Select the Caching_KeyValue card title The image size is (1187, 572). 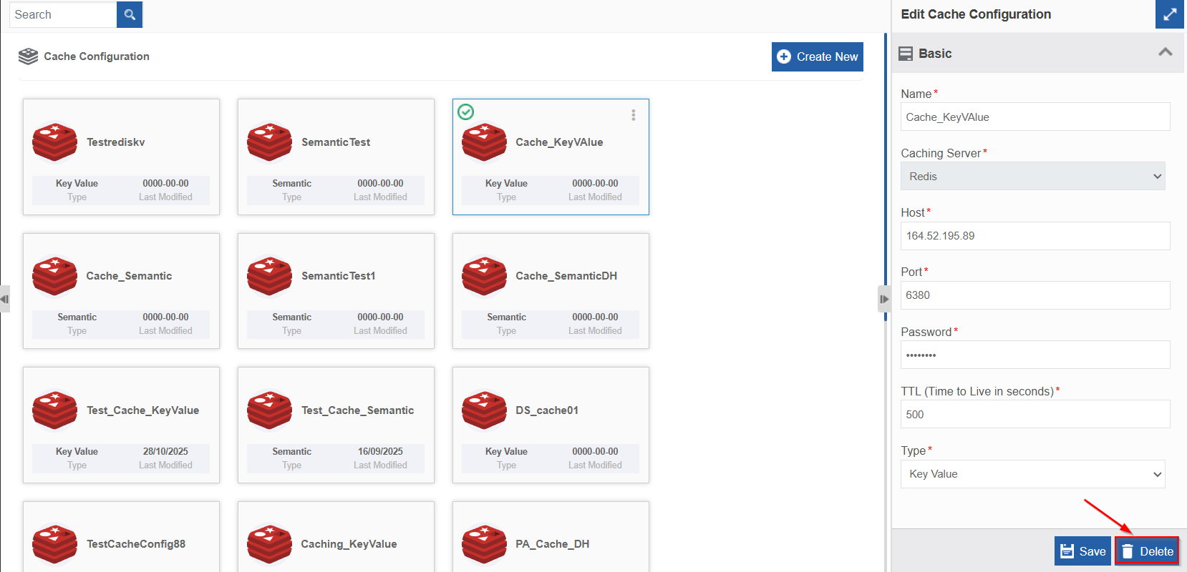tap(349, 544)
